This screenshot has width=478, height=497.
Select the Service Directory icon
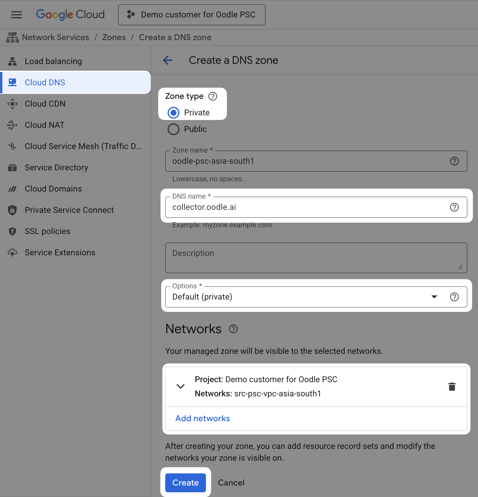pos(12,167)
